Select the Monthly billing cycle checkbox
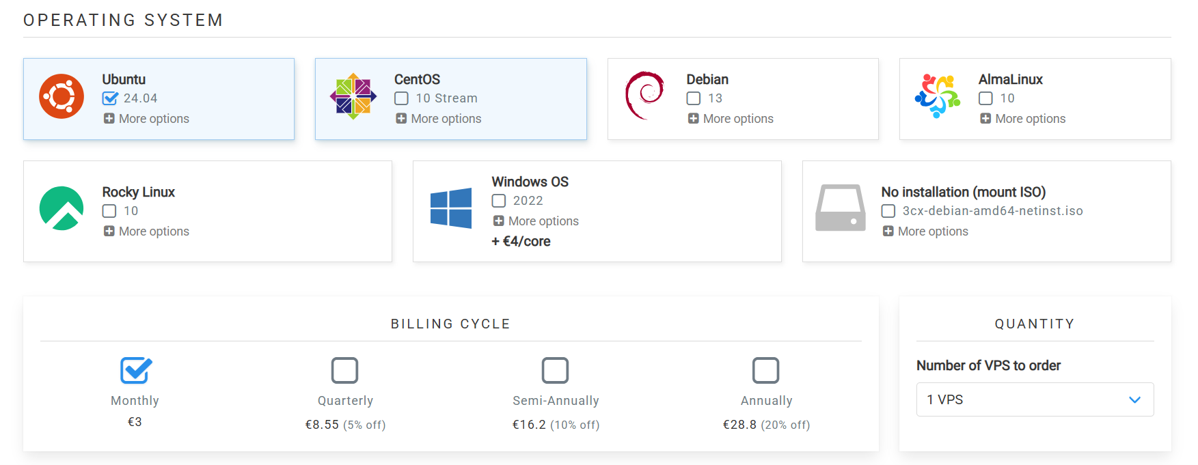Image resolution: width=1198 pixels, height=465 pixels. [135, 370]
